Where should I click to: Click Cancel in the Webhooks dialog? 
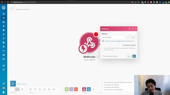[x=129, y=56]
